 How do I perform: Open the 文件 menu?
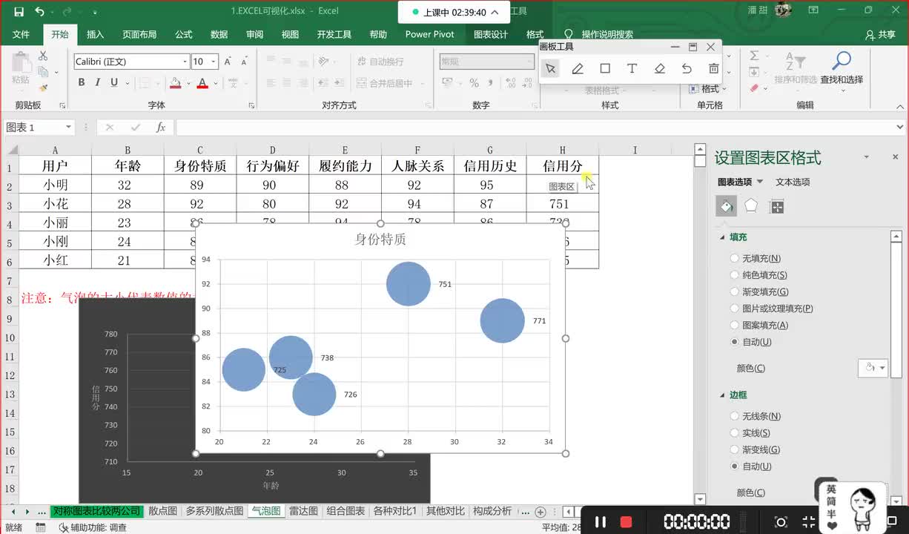(x=21, y=35)
